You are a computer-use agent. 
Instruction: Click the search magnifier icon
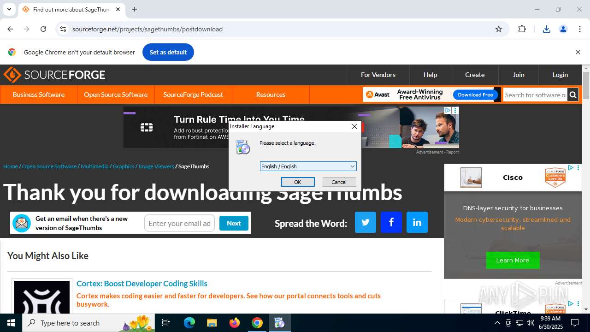point(573,95)
